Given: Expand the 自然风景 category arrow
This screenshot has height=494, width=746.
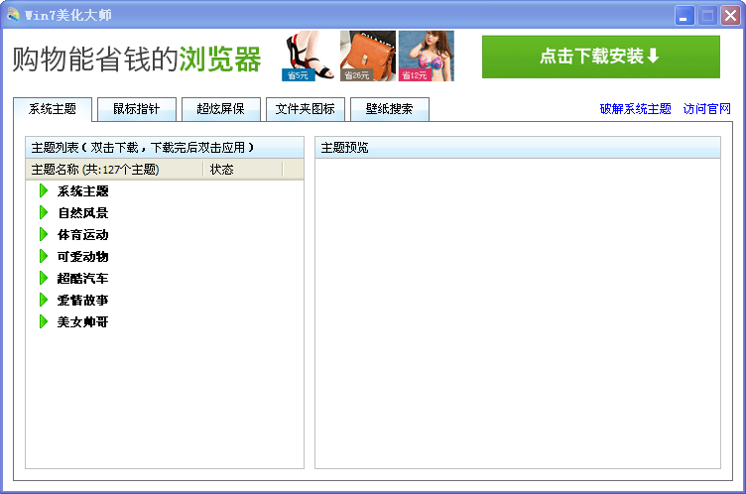Looking at the screenshot, I should 44,212.
